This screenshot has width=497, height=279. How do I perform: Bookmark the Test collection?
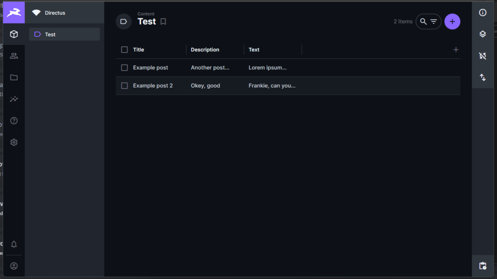163,21
